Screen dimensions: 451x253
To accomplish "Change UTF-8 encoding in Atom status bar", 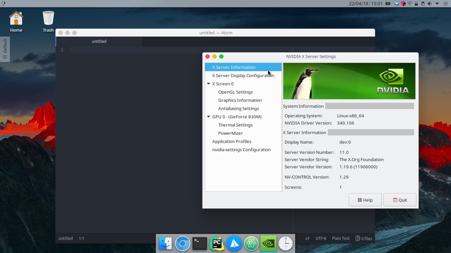I will click(x=321, y=238).
